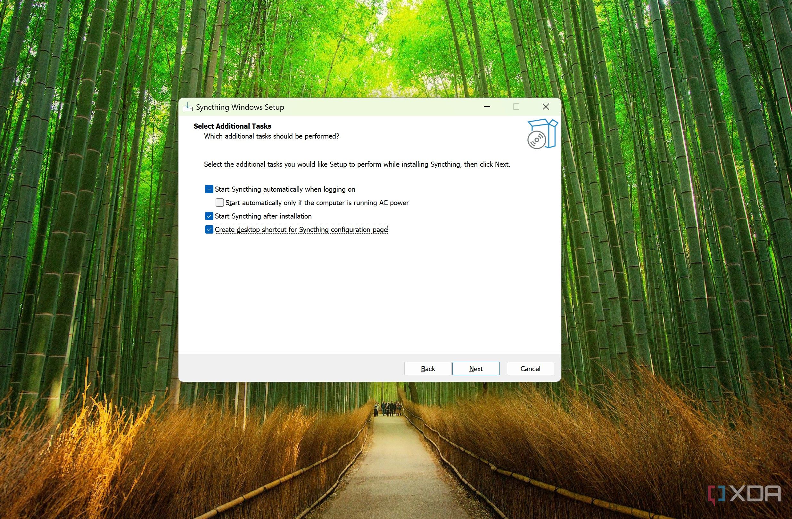Go Back to the previous setup page

coord(428,369)
